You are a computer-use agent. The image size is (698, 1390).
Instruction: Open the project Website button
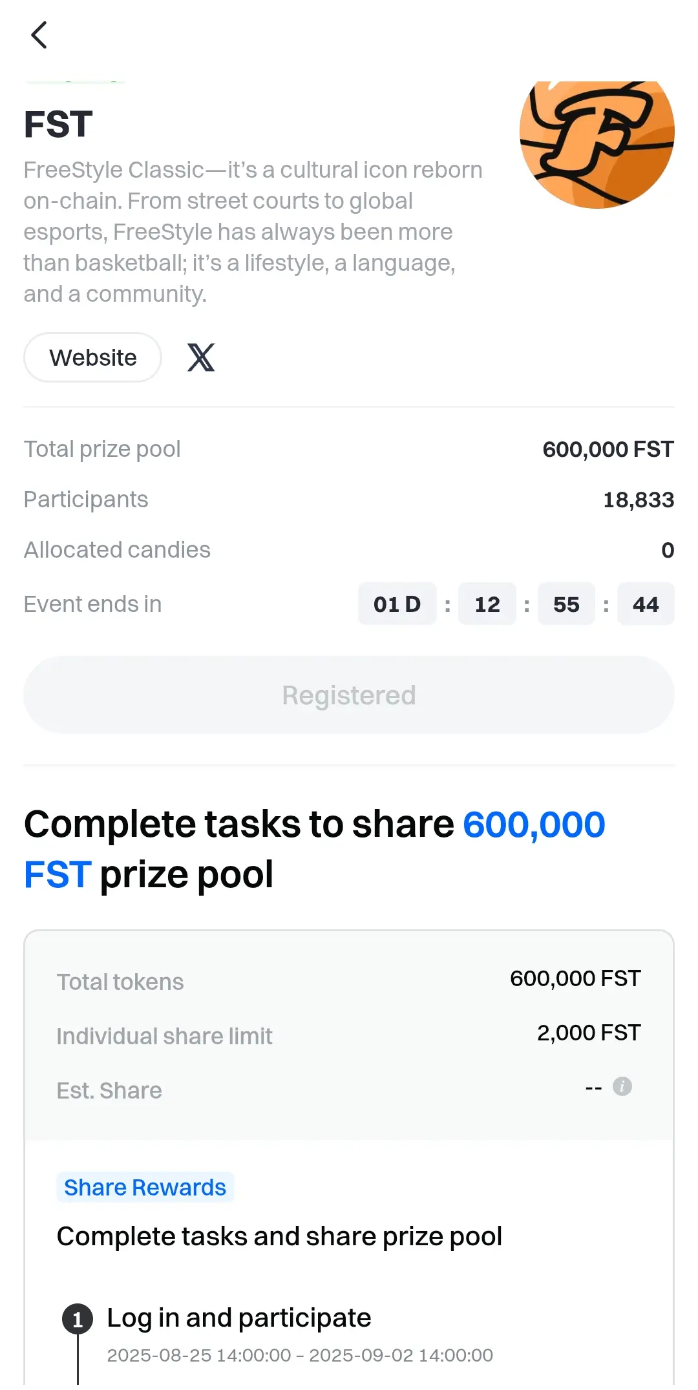(x=92, y=357)
